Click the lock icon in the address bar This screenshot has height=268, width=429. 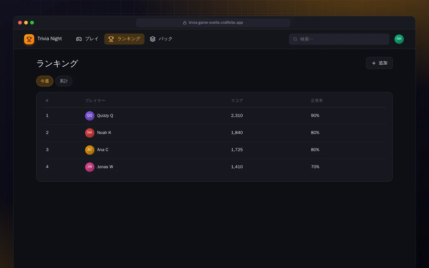[185, 23]
